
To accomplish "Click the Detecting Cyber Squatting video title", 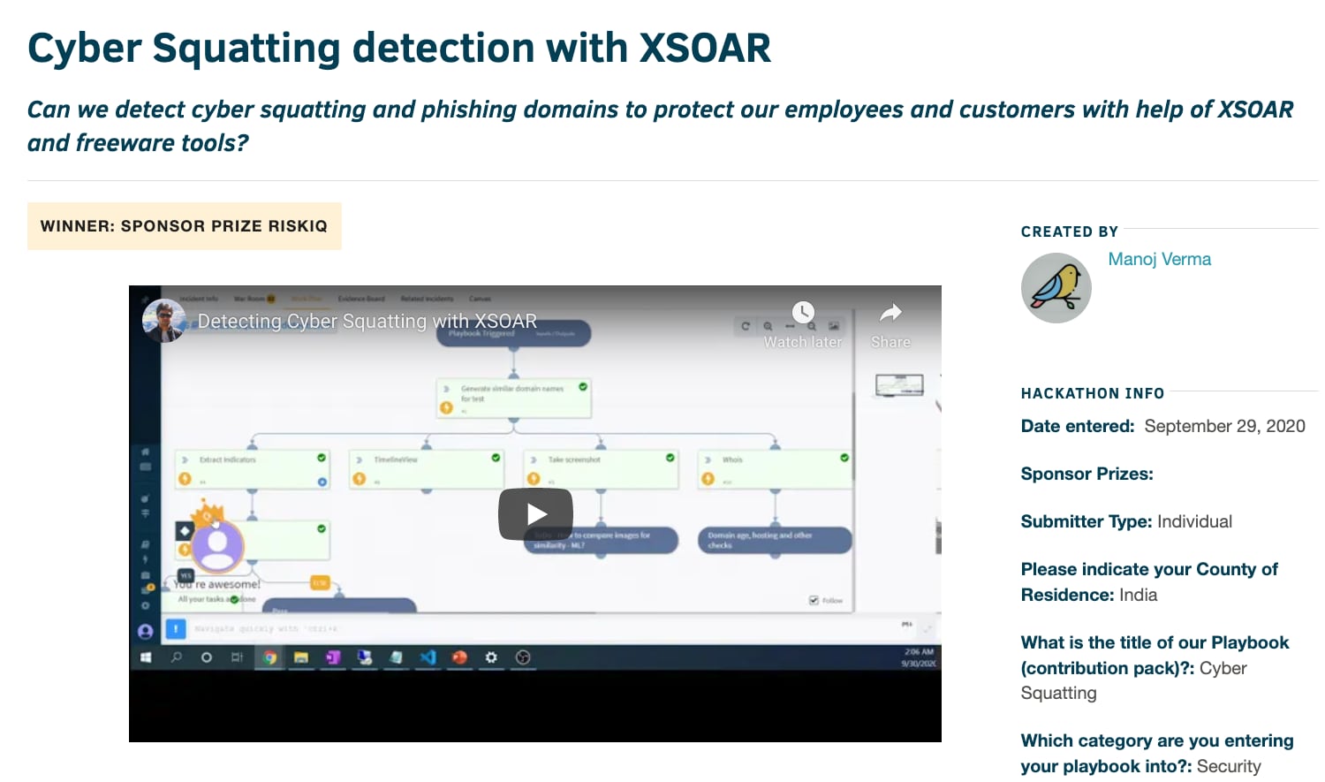I will click(x=367, y=322).
